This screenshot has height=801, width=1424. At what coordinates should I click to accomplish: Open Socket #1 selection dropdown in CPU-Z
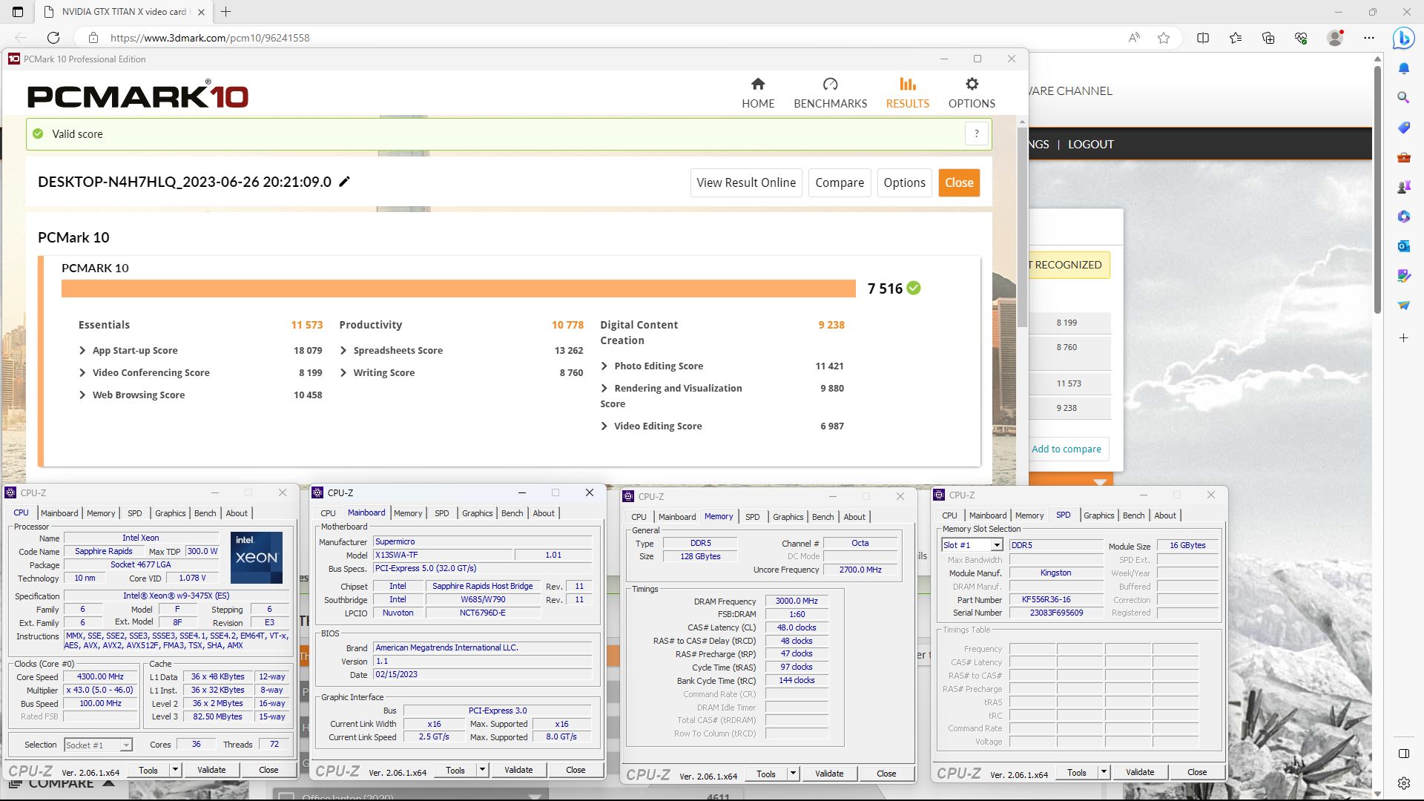(x=98, y=745)
